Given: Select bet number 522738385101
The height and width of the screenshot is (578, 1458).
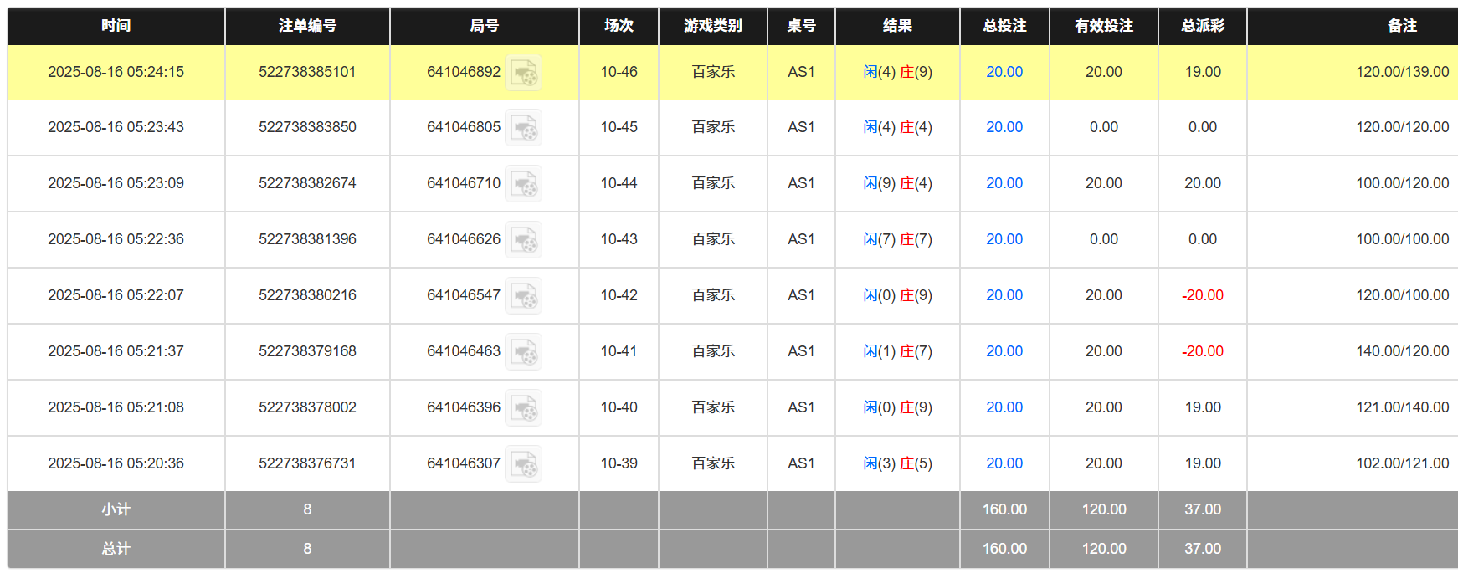Looking at the screenshot, I should pos(307,72).
